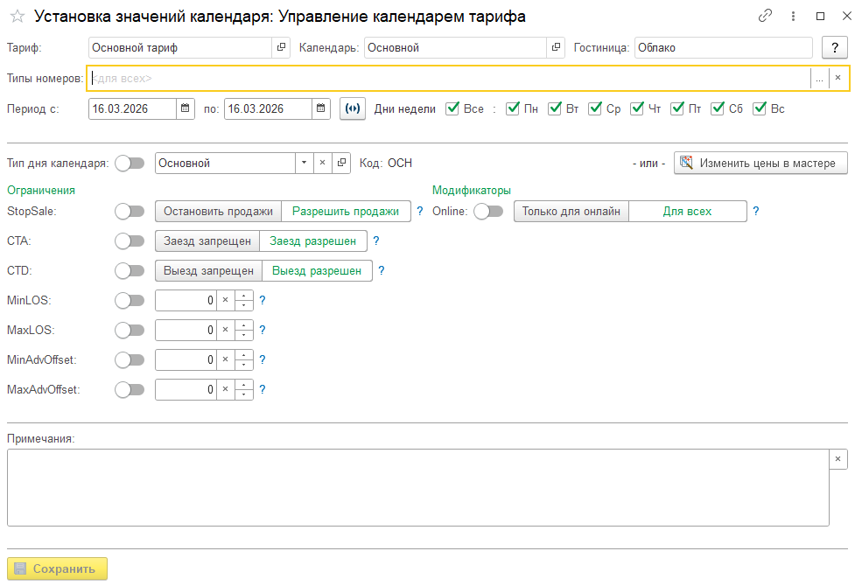Viewport: 862px width, 586px height.
Task: Clear the Типы номеров field with X
Action: [x=837, y=78]
